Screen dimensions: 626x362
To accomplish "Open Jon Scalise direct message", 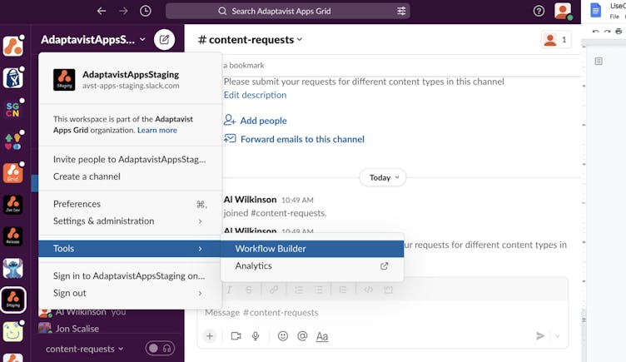I will click(77, 329).
